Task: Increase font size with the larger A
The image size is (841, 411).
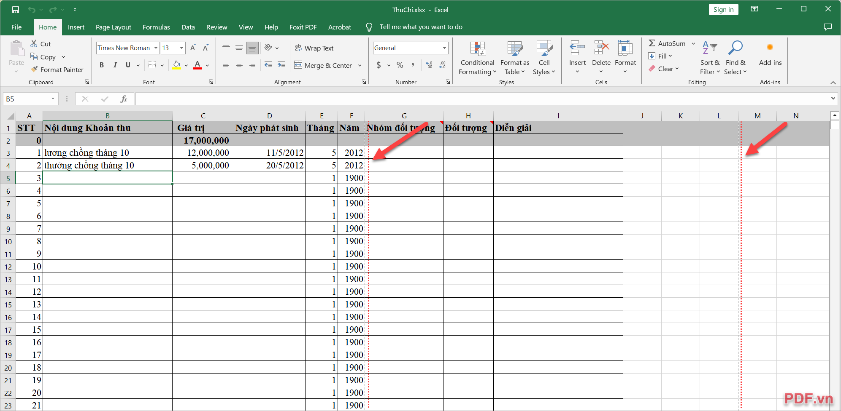Action: pos(193,48)
